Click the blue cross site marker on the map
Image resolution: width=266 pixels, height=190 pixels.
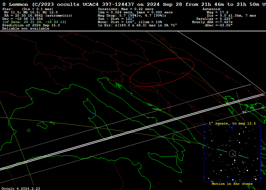point(93,114)
